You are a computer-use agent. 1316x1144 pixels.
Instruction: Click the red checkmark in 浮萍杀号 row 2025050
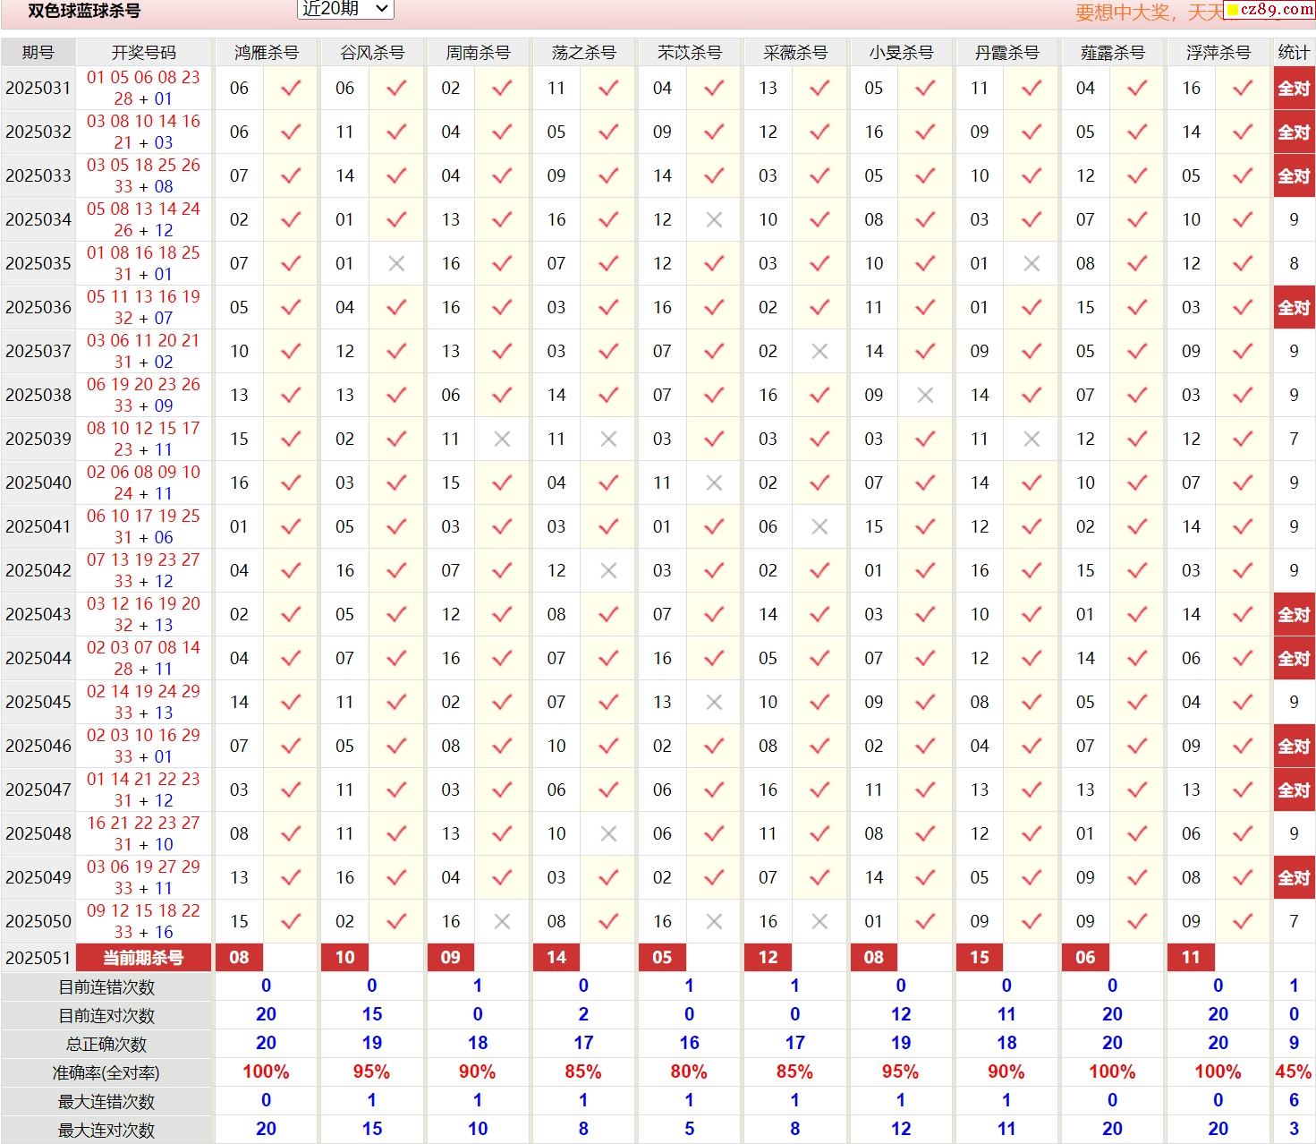click(x=1242, y=922)
